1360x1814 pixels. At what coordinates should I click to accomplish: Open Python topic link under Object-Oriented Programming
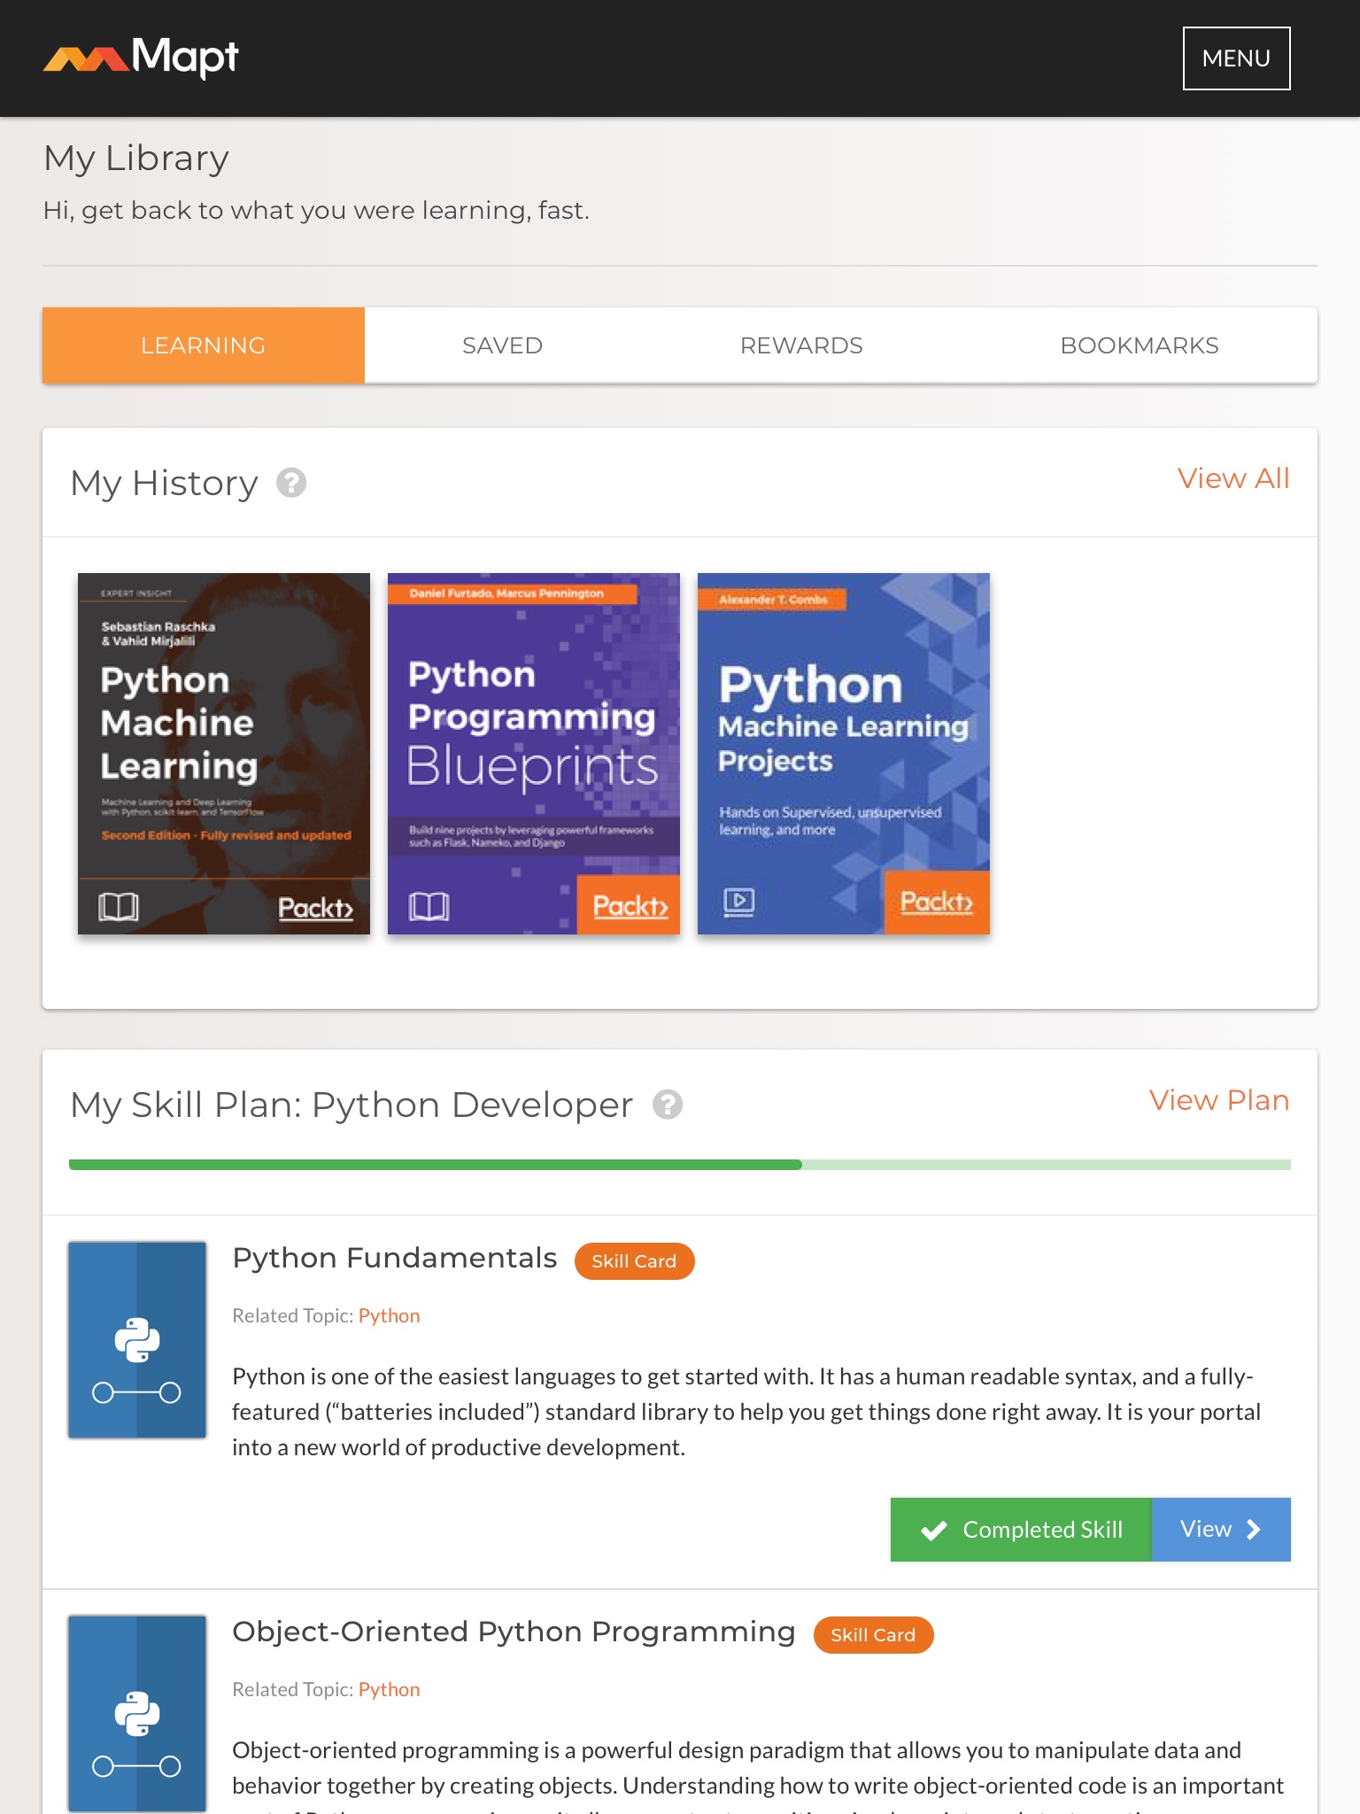[389, 1689]
